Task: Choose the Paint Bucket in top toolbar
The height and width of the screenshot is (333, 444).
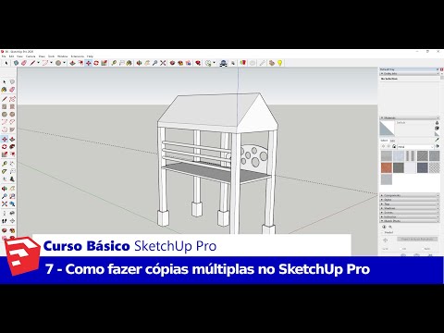Action: click(129, 63)
